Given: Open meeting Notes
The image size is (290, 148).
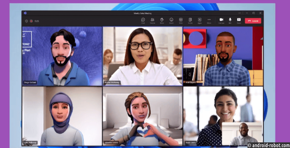Looking at the screenshot, I should tap(190, 21).
